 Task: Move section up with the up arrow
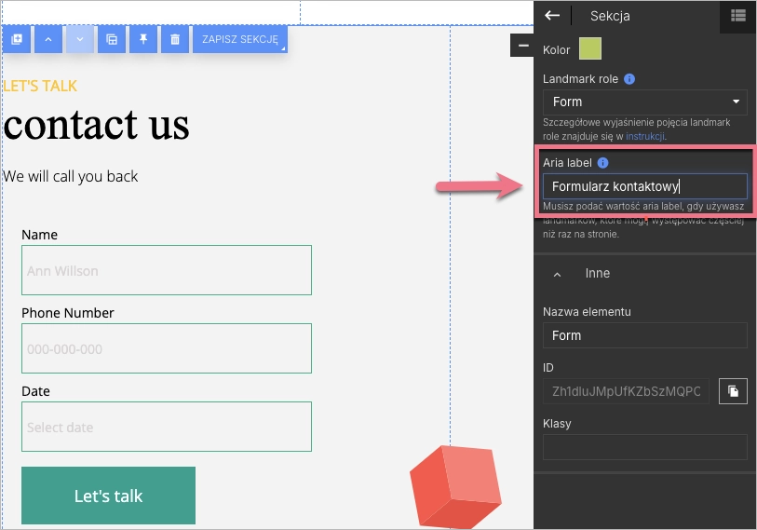coord(48,39)
